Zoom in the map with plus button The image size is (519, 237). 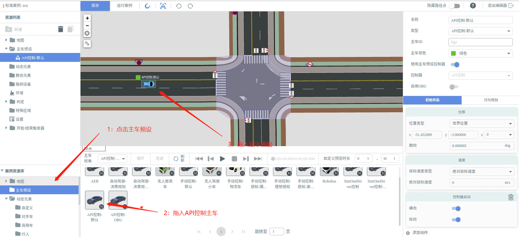(87, 18)
